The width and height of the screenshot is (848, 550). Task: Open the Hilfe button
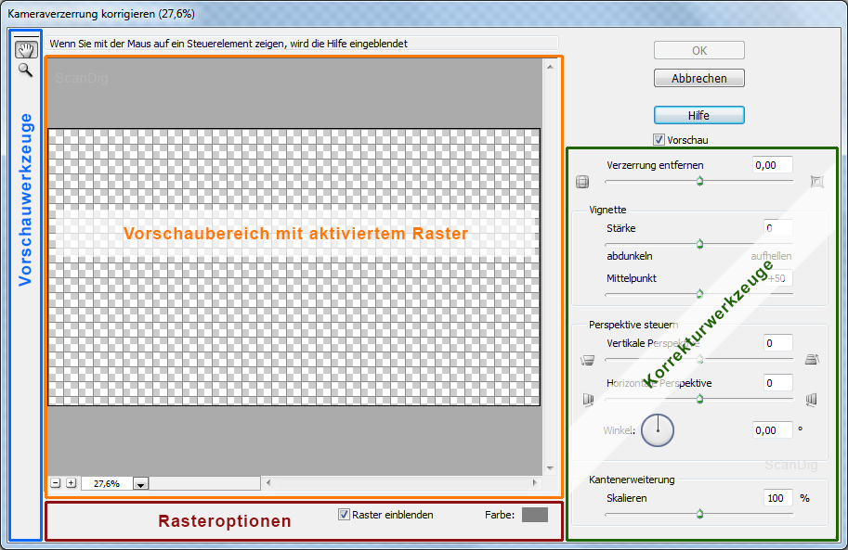coord(698,115)
